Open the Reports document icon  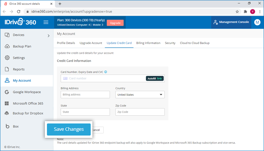tap(7, 69)
